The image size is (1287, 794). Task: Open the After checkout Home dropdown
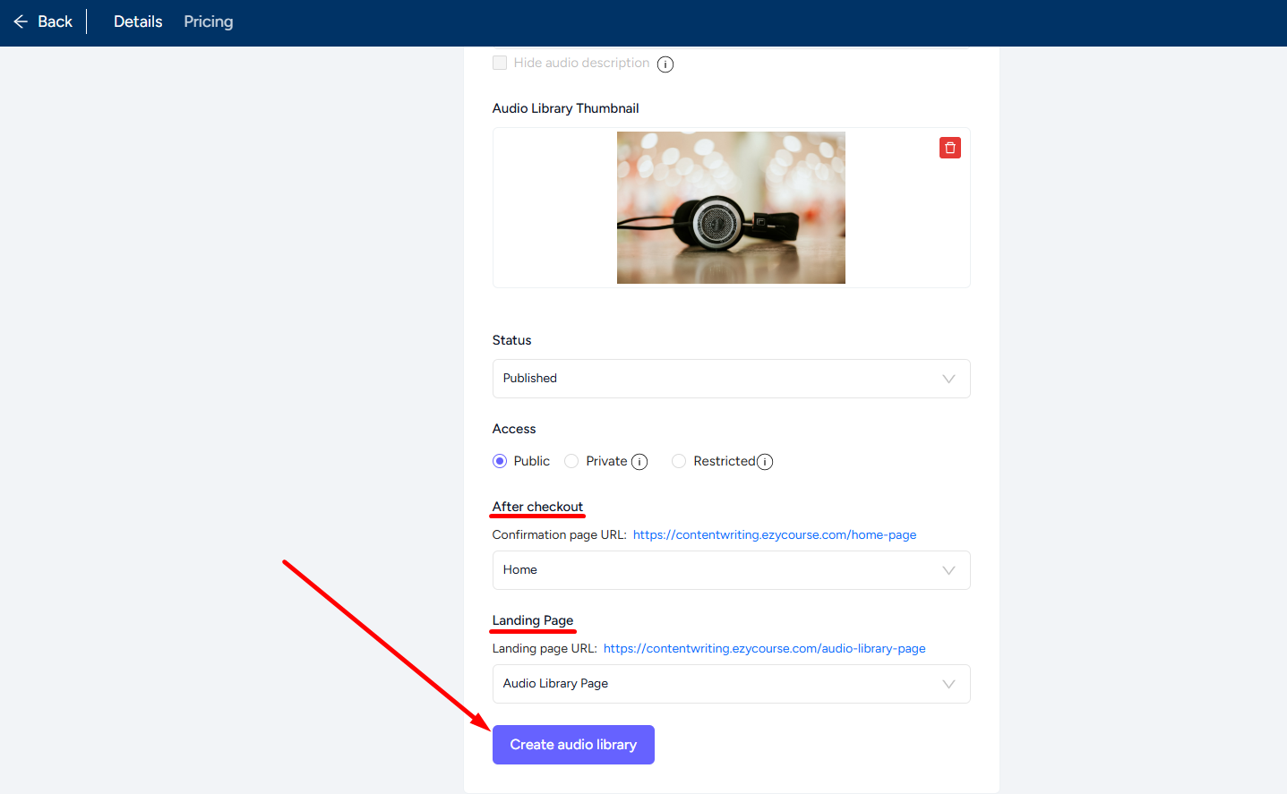[731, 570]
